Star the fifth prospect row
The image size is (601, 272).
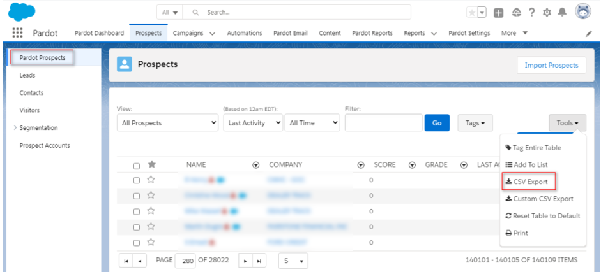(x=151, y=242)
